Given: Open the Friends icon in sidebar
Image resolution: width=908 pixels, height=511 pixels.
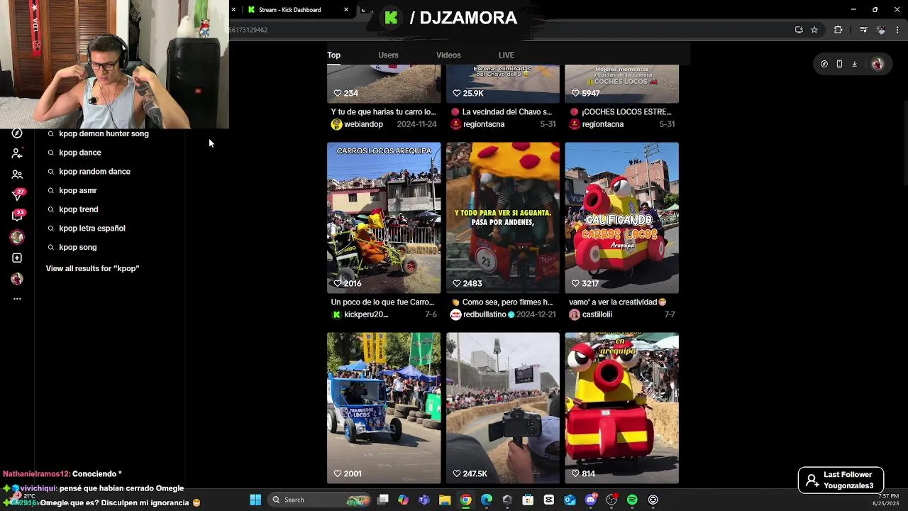Looking at the screenshot, I should click(x=17, y=174).
